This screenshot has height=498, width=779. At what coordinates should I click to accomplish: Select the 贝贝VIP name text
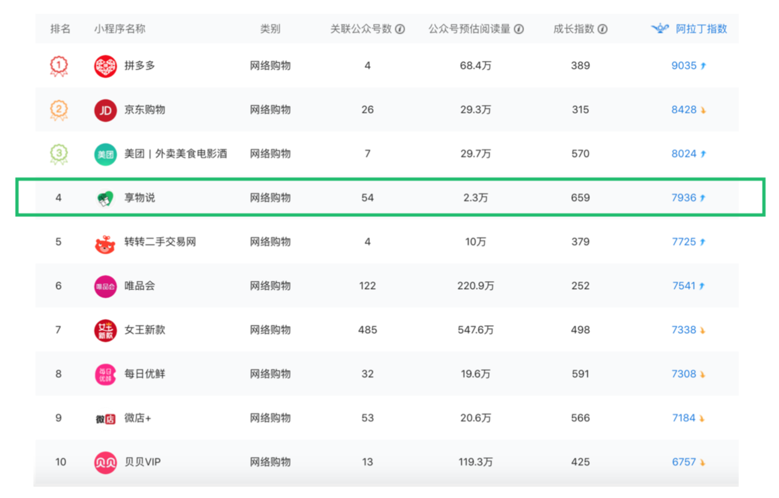pos(143,462)
